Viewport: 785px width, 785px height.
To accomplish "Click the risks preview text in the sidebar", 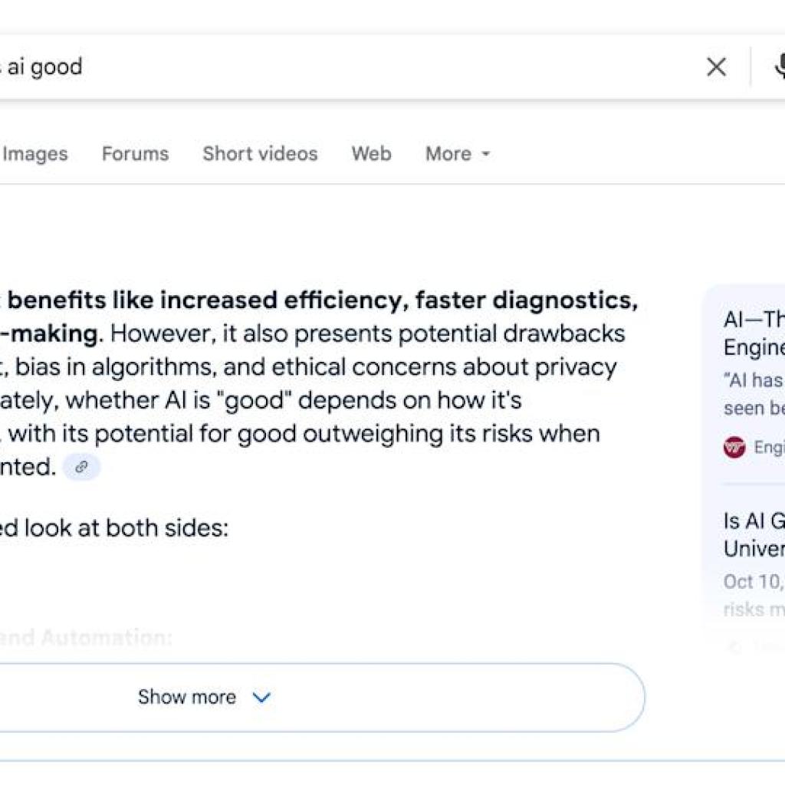I will coord(754,609).
